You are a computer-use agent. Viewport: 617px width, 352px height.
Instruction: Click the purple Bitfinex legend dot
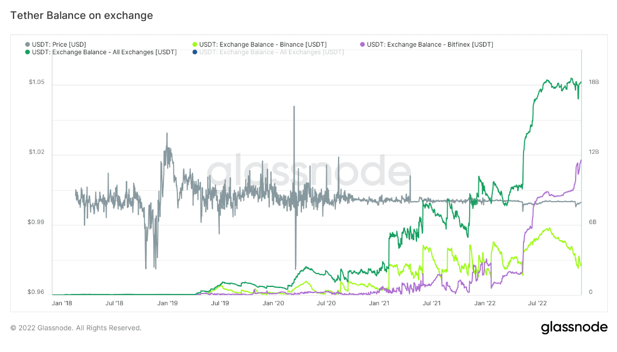click(363, 44)
